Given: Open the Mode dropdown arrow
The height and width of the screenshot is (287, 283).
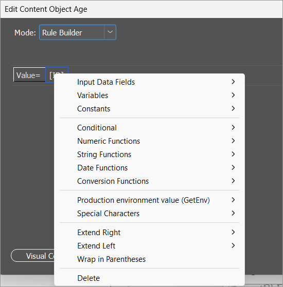Looking at the screenshot, I should tap(110, 32).
